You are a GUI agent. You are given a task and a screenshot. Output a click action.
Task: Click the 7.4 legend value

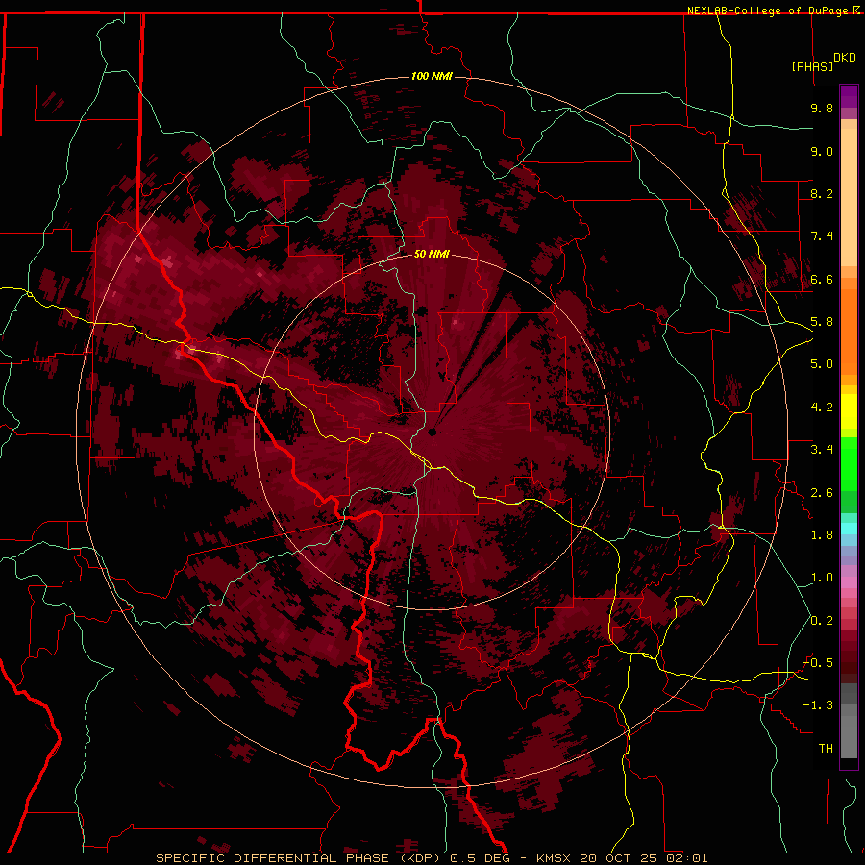(x=822, y=236)
